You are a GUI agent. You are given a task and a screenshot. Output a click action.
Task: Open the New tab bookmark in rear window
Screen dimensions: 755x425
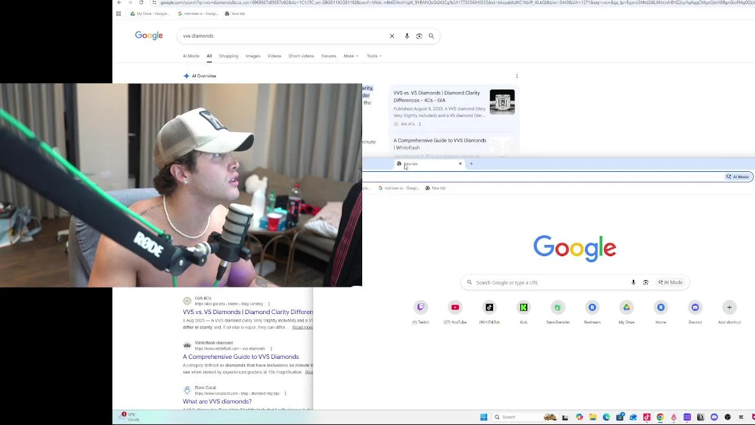tap(235, 14)
